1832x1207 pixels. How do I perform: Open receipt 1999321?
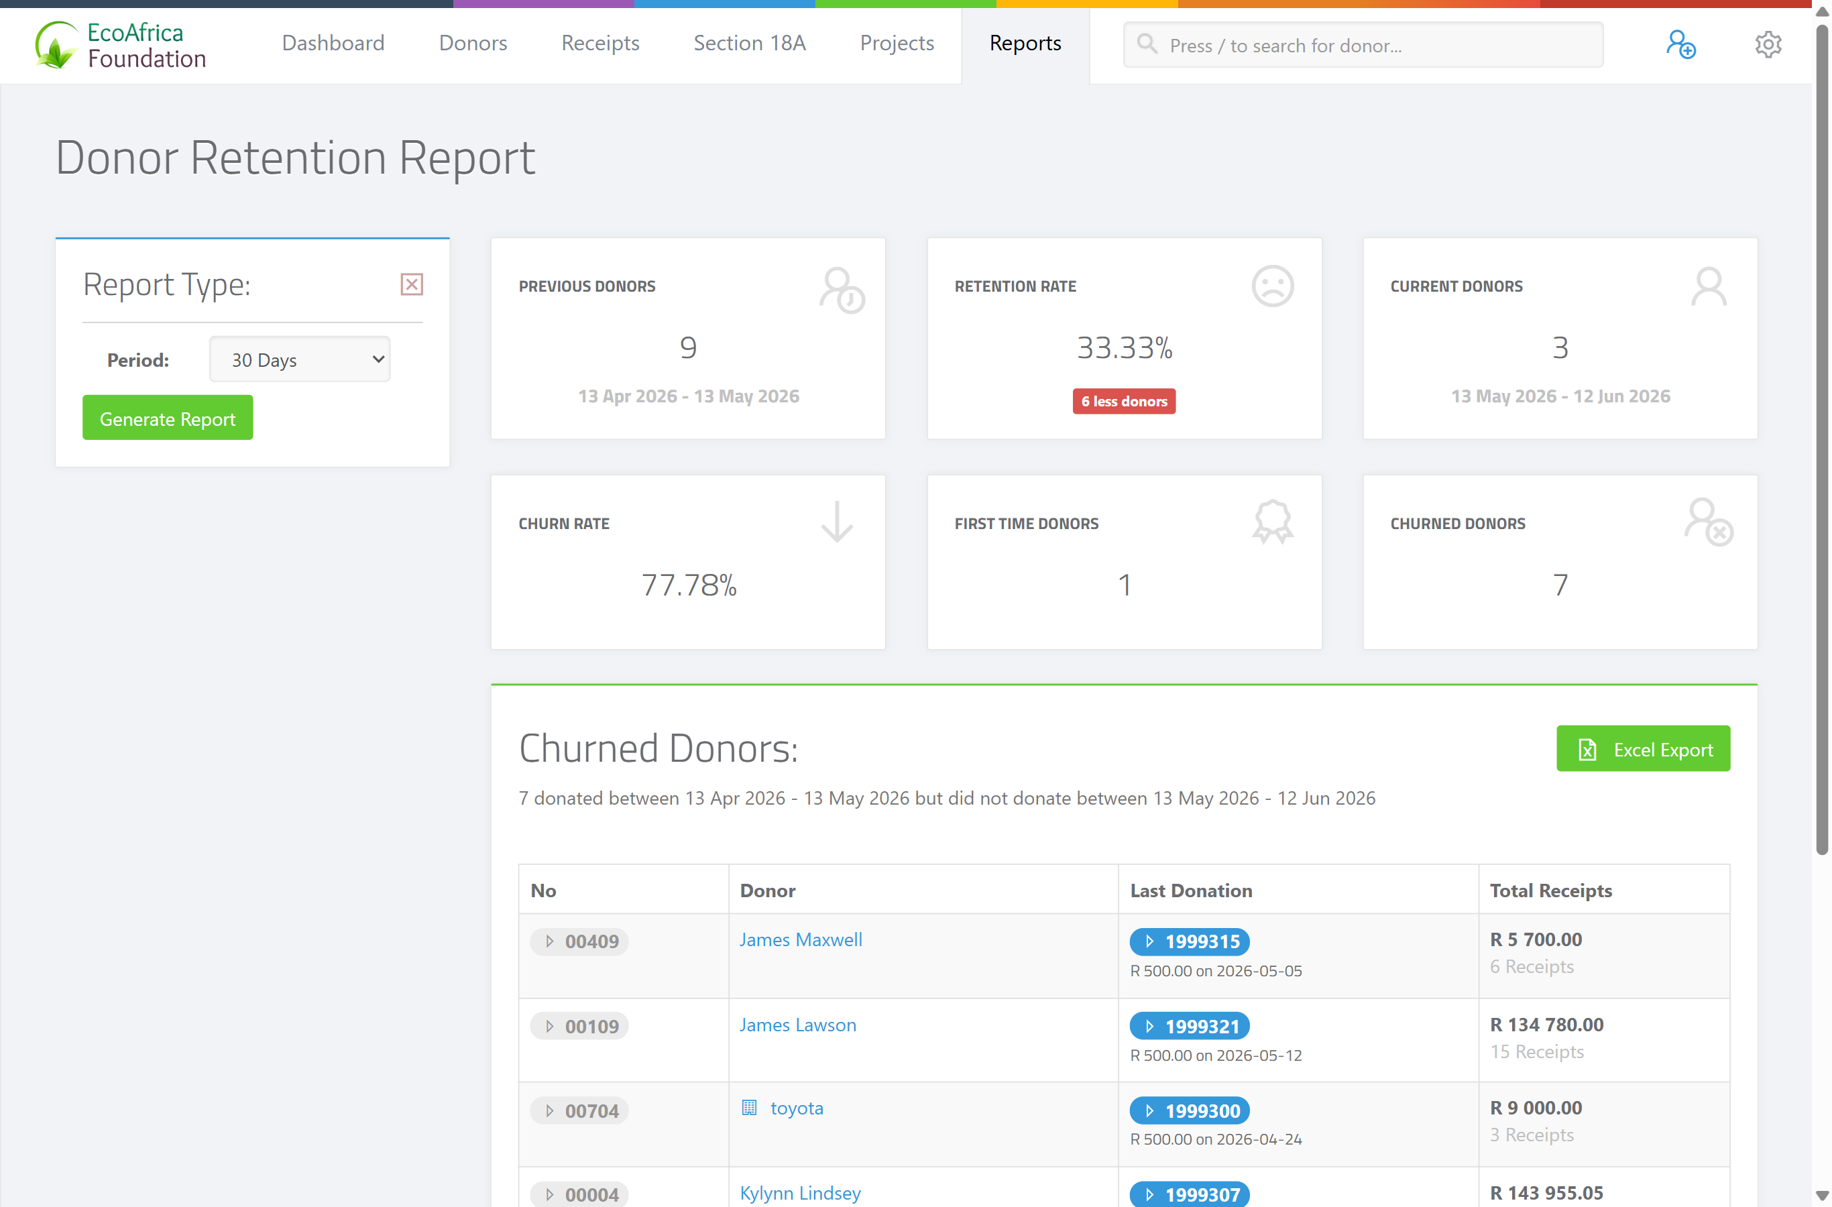pos(1190,1026)
